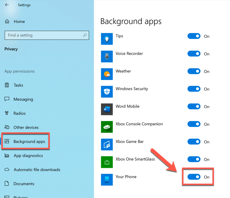Open App diagnostics page
Viewport: 230px width, 198px height.
28,156
